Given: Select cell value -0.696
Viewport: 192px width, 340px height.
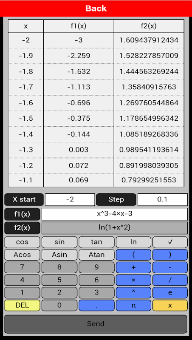Looking at the screenshot, I should [79, 103].
